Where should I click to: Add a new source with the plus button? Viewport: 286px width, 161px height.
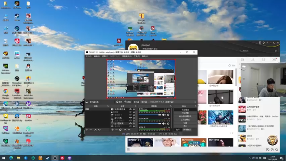113,130
